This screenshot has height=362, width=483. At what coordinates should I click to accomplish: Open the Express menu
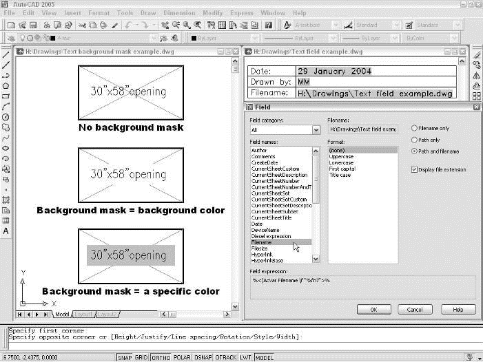(x=241, y=13)
